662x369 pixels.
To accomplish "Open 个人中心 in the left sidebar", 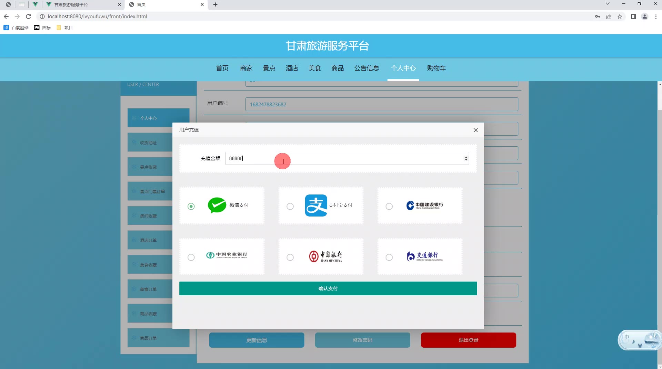I will click(x=158, y=118).
